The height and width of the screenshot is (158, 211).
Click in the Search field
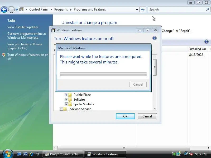(x=177, y=10)
